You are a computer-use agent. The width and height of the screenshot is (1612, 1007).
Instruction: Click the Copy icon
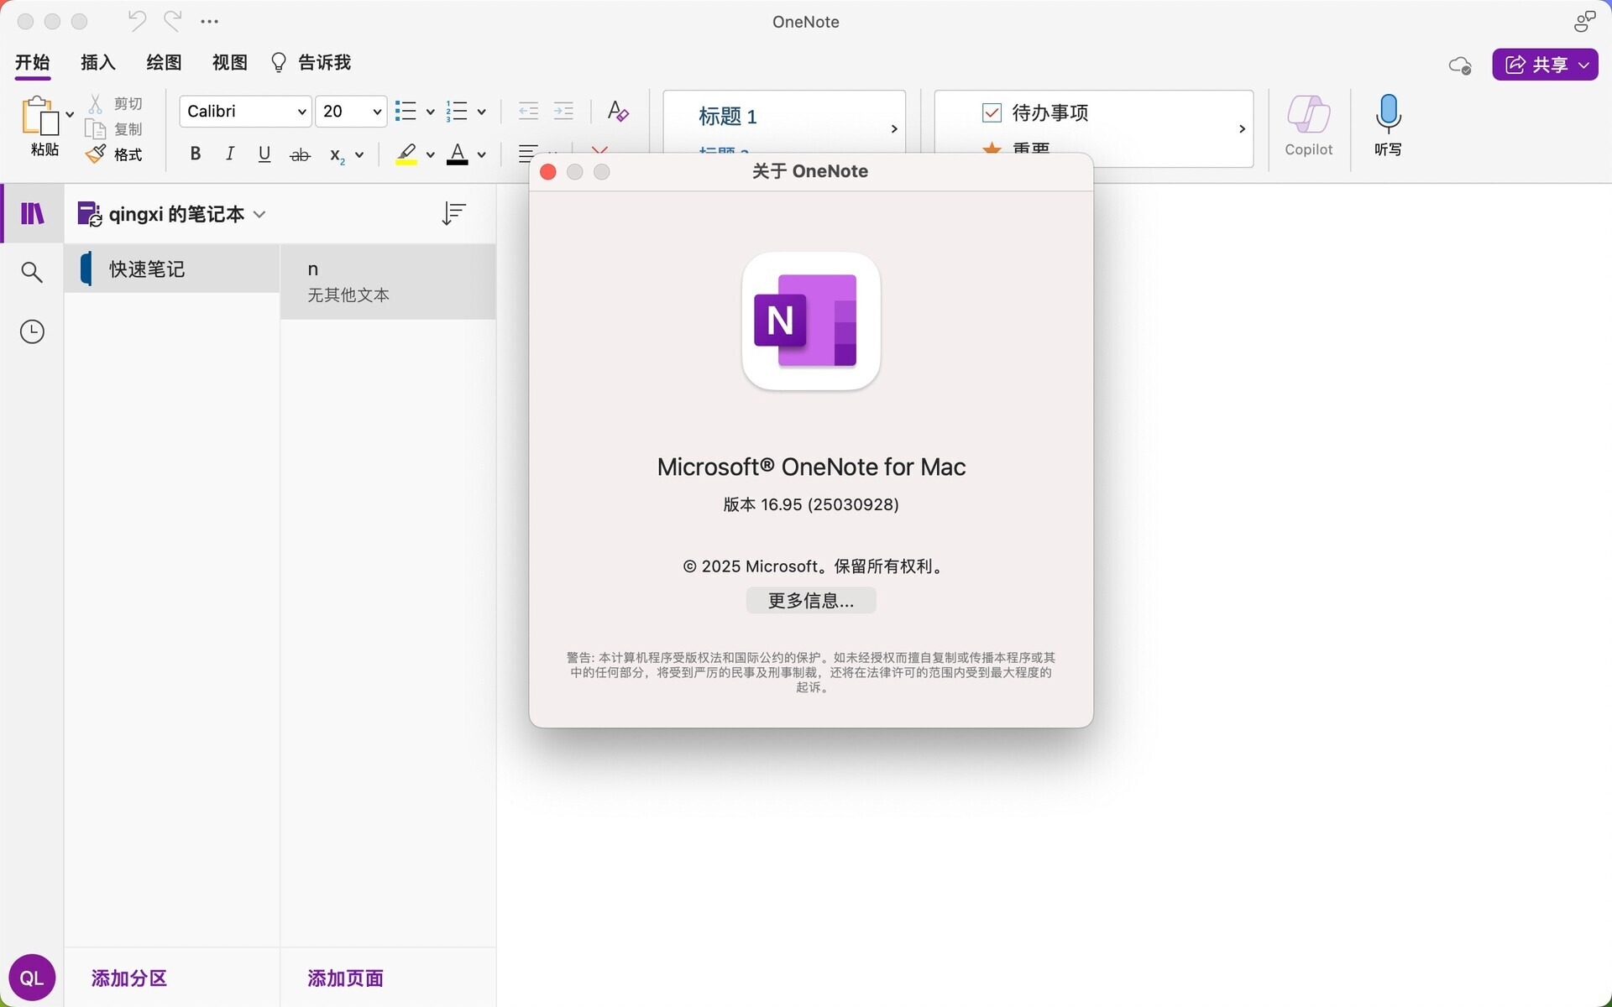(96, 129)
